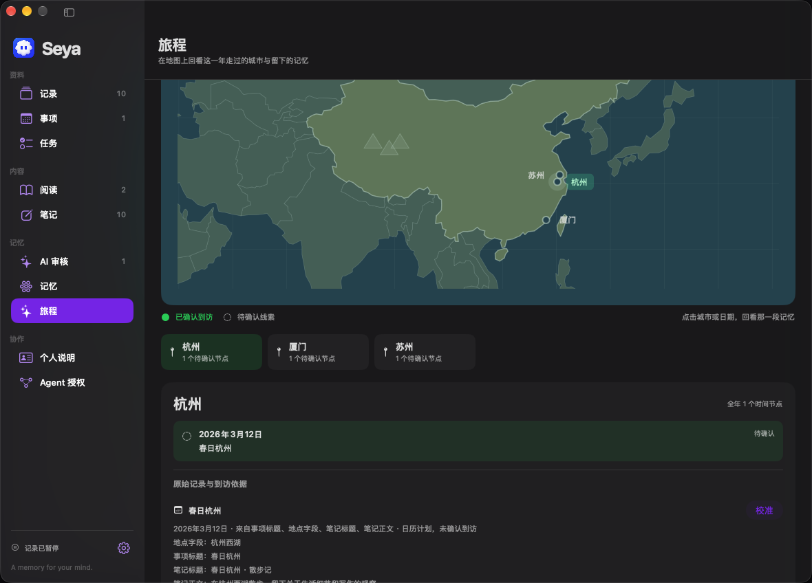Click the 全年 1 个时间节点 text

[754, 404]
